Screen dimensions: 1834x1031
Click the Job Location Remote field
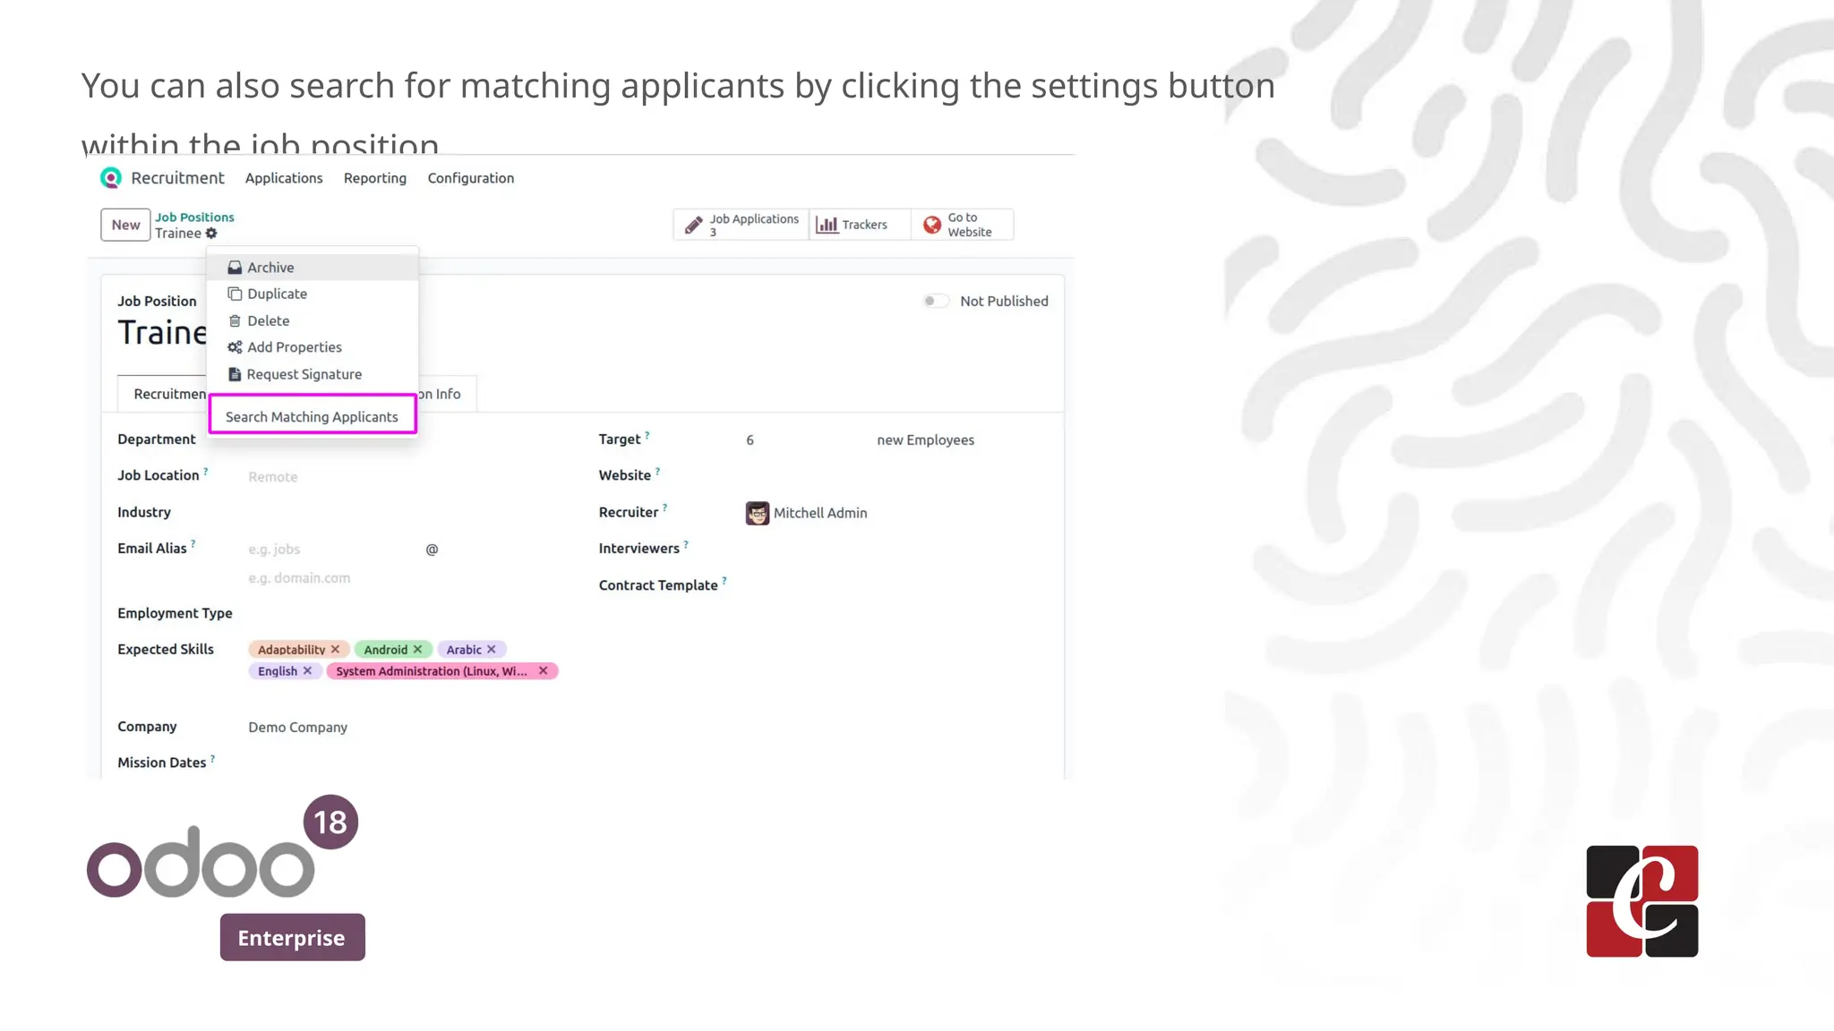point(272,477)
